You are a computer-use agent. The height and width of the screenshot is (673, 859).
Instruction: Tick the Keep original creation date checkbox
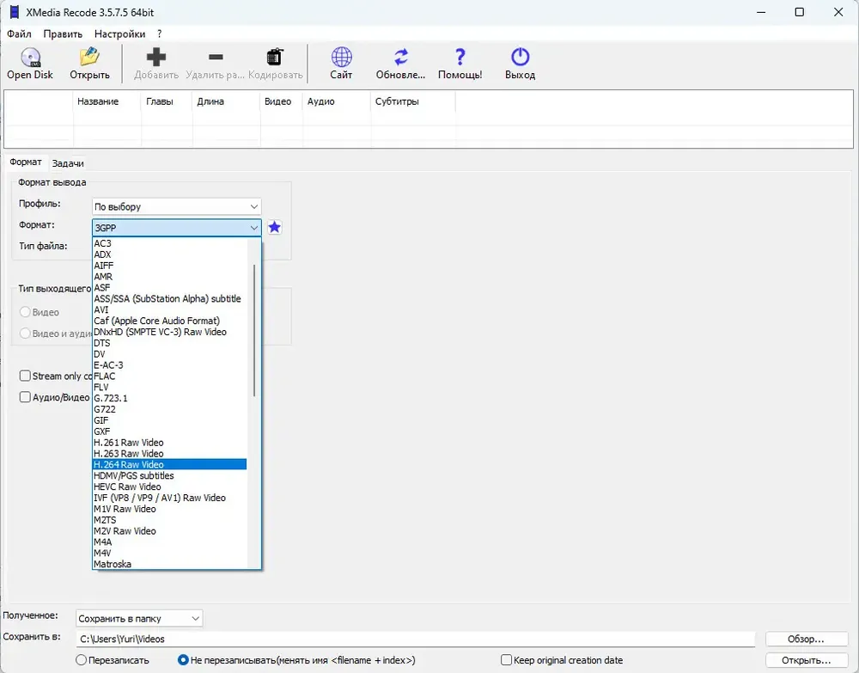[x=506, y=660]
